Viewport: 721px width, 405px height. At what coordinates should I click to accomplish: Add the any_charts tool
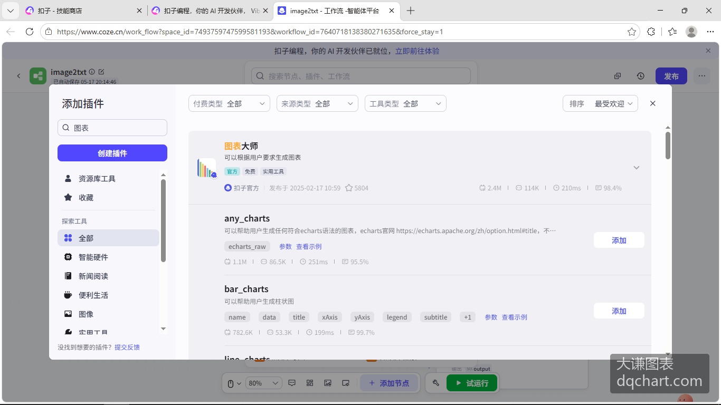(x=619, y=240)
